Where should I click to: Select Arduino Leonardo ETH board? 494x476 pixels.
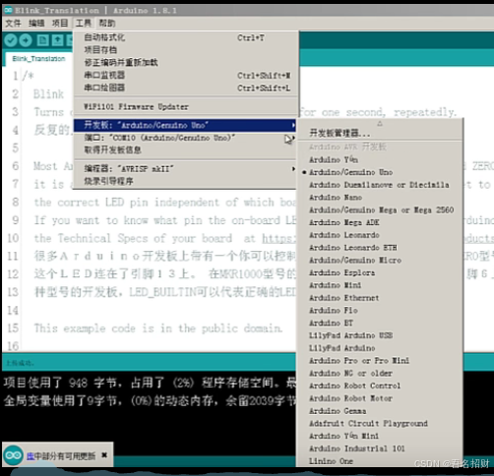tap(380, 248)
